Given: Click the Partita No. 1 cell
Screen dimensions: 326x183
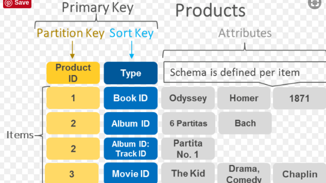Looking at the screenshot, I should (188, 149).
